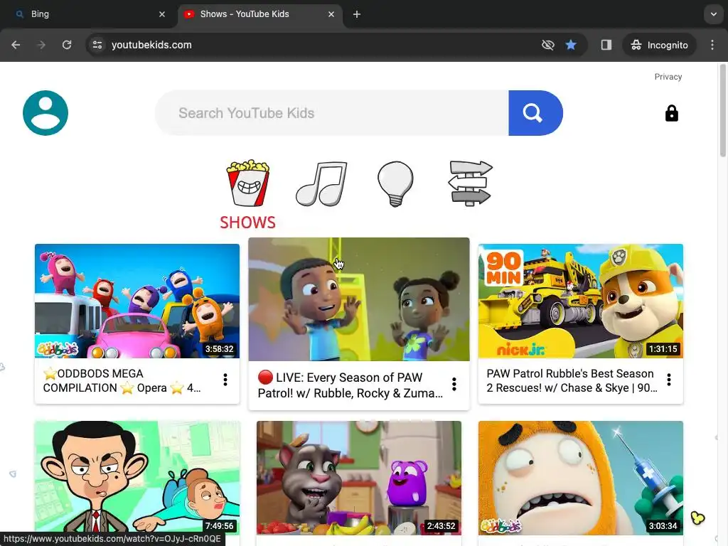This screenshot has height=546, width=728.
Task: Click the Incognito indicator button
Action: [659, 45]
